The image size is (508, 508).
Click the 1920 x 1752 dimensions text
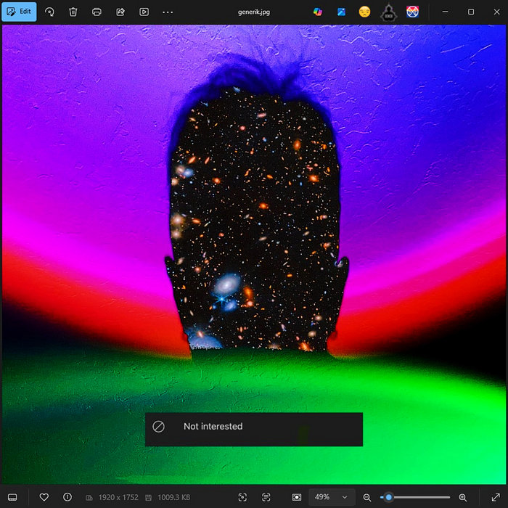click(118, 497)
